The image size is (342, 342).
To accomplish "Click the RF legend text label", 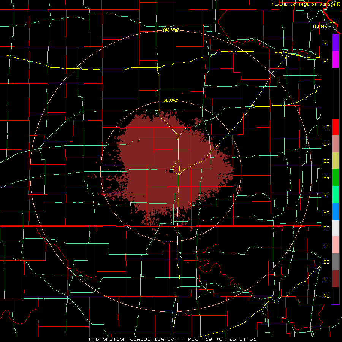I will 326,43.
